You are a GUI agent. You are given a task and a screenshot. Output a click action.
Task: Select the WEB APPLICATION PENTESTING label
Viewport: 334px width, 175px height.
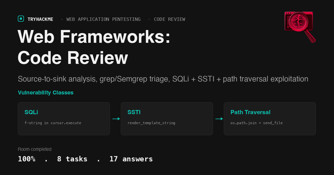click(104, 19)
